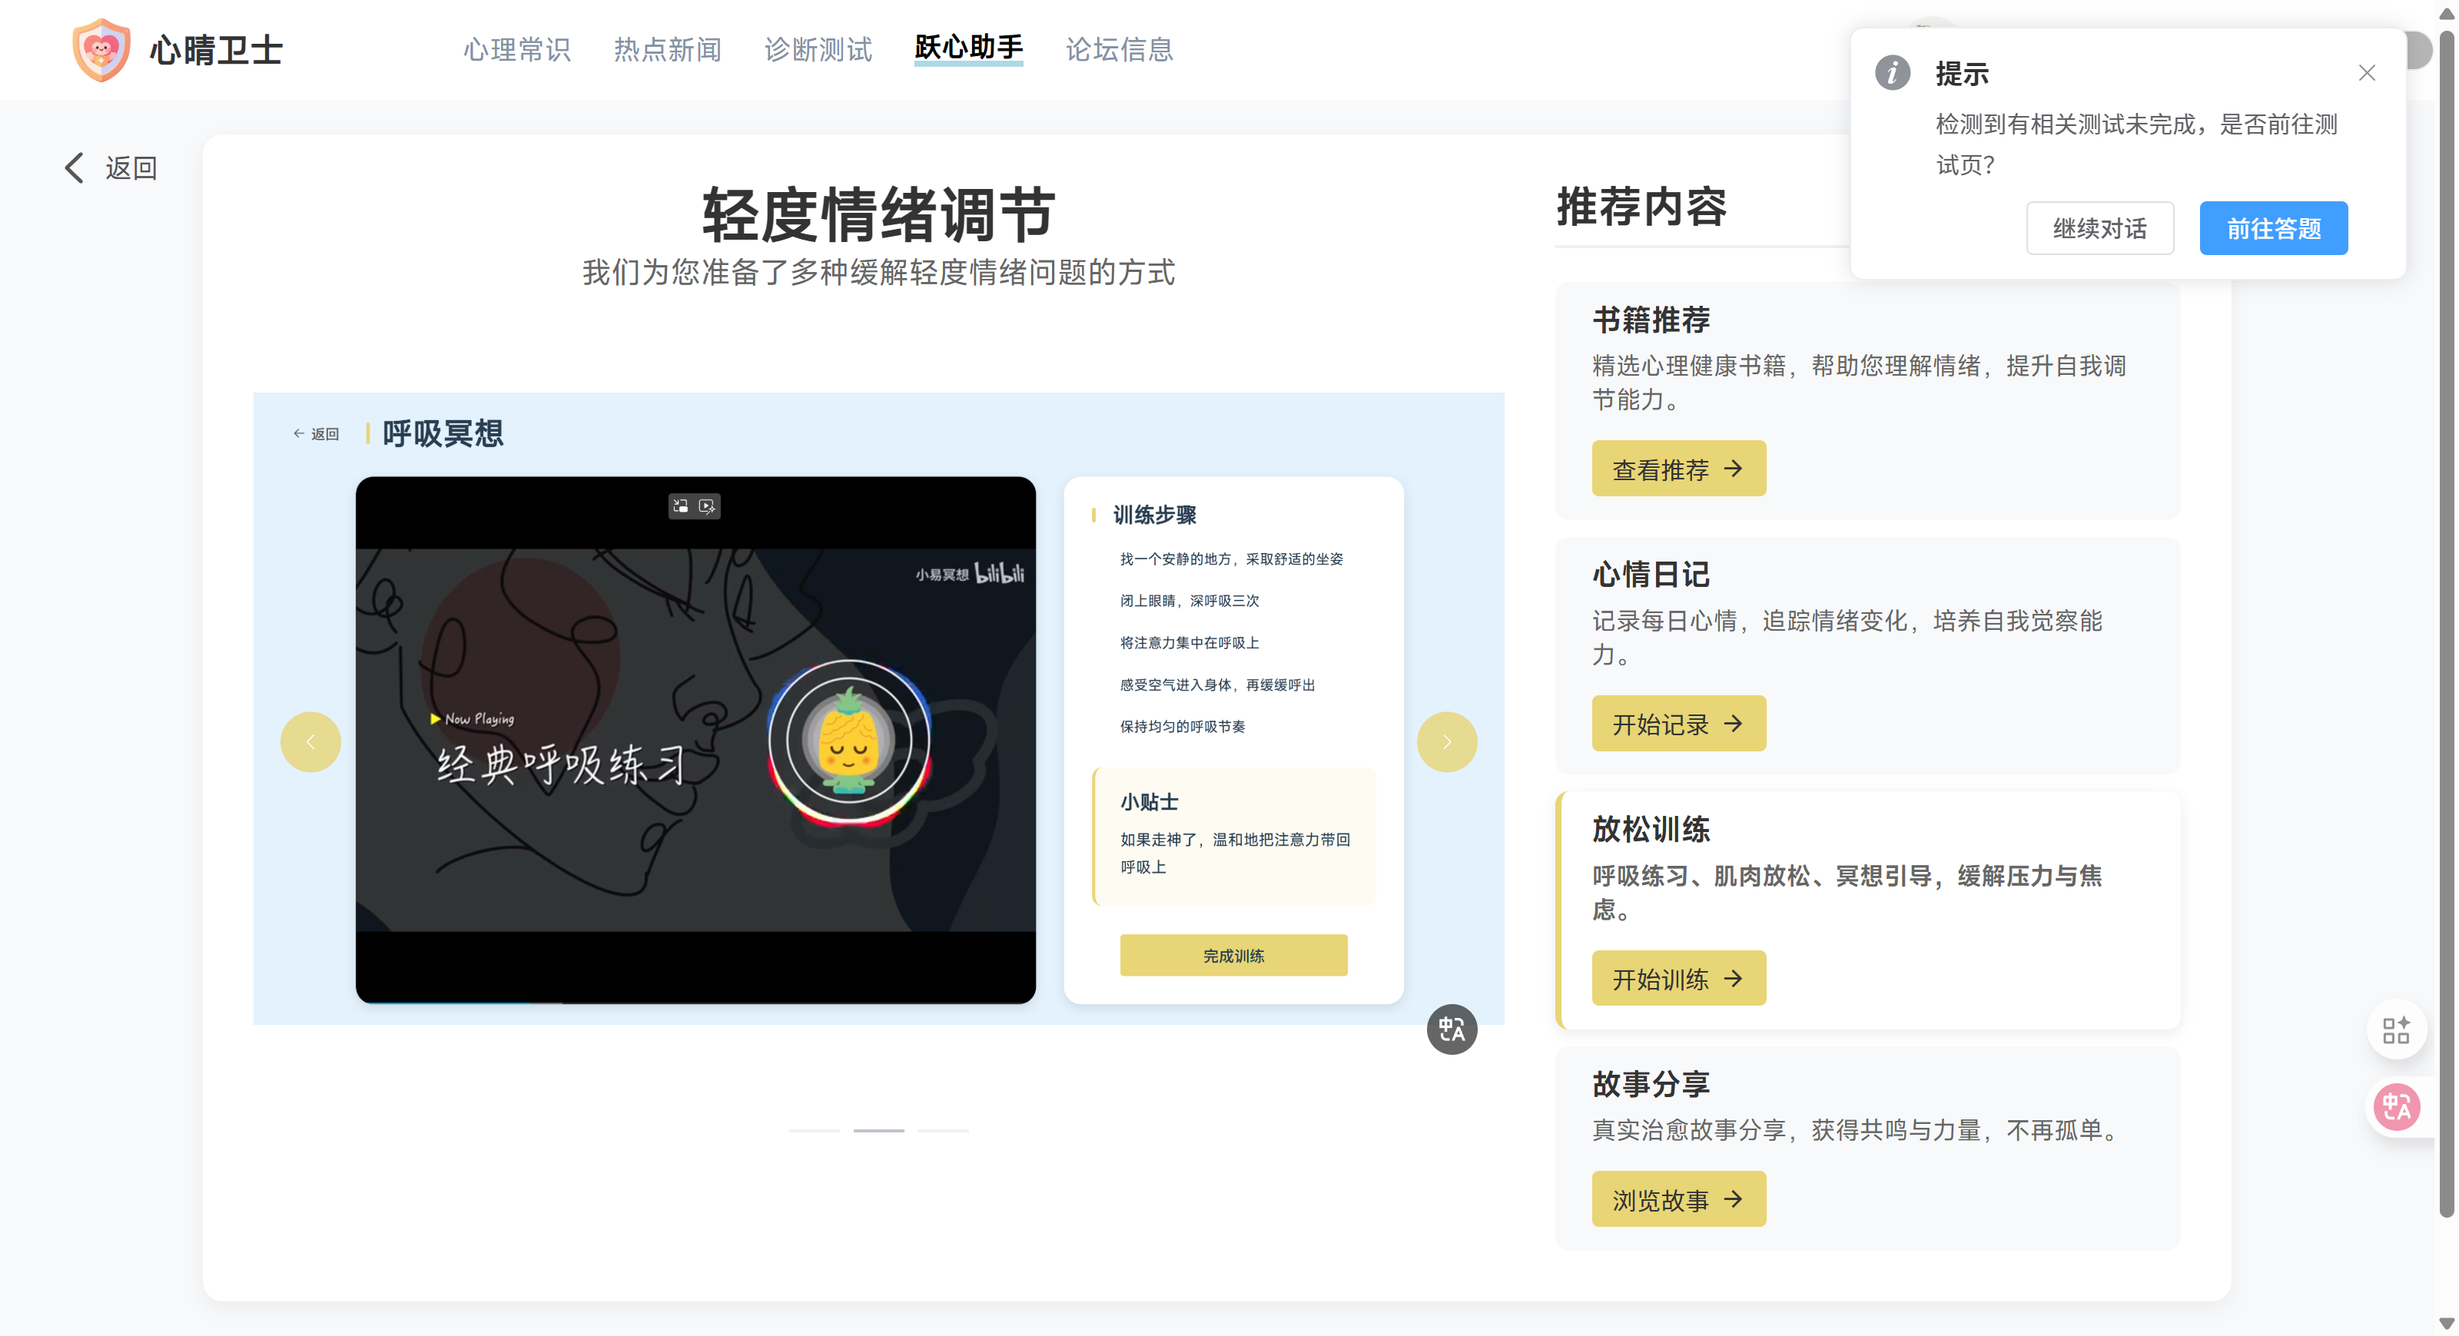Close the 提示 notification popup
This screenshot has height=1336, width=2459.
tap(2367, 74)
